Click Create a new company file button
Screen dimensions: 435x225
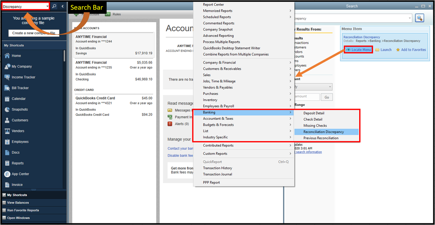click(x=34, y=33)
